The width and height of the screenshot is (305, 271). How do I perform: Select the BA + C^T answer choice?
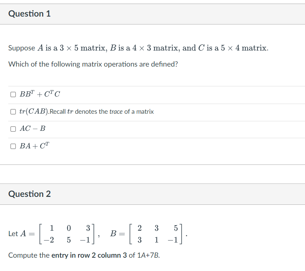point(13,146)
